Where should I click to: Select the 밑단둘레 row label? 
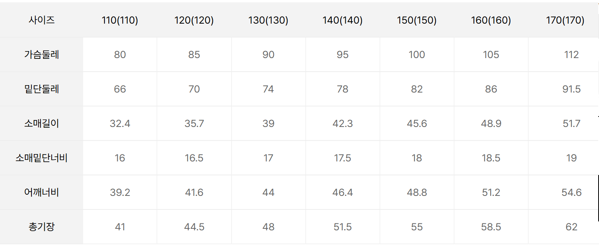click(x=42, y=89)
